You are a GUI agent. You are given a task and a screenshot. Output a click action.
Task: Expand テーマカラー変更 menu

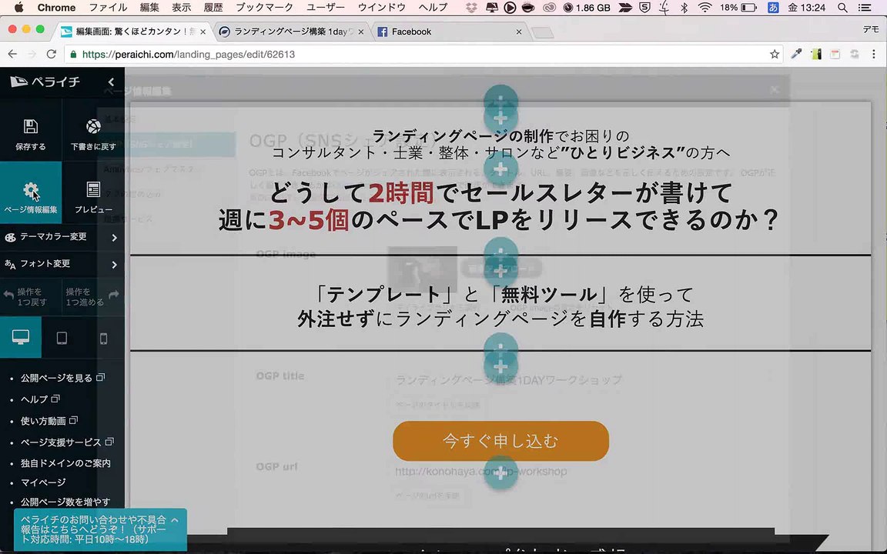(x=62, y=237)
